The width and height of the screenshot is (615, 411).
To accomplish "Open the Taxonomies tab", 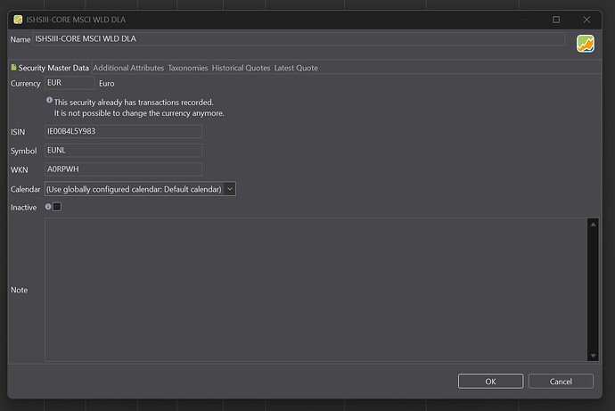I will pyautogui.click(x=187, y=68).
